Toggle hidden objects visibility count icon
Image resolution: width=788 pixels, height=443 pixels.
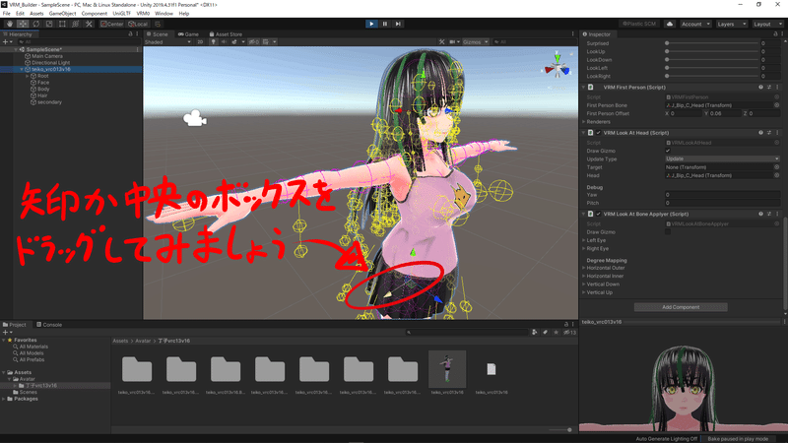[254, 42]
